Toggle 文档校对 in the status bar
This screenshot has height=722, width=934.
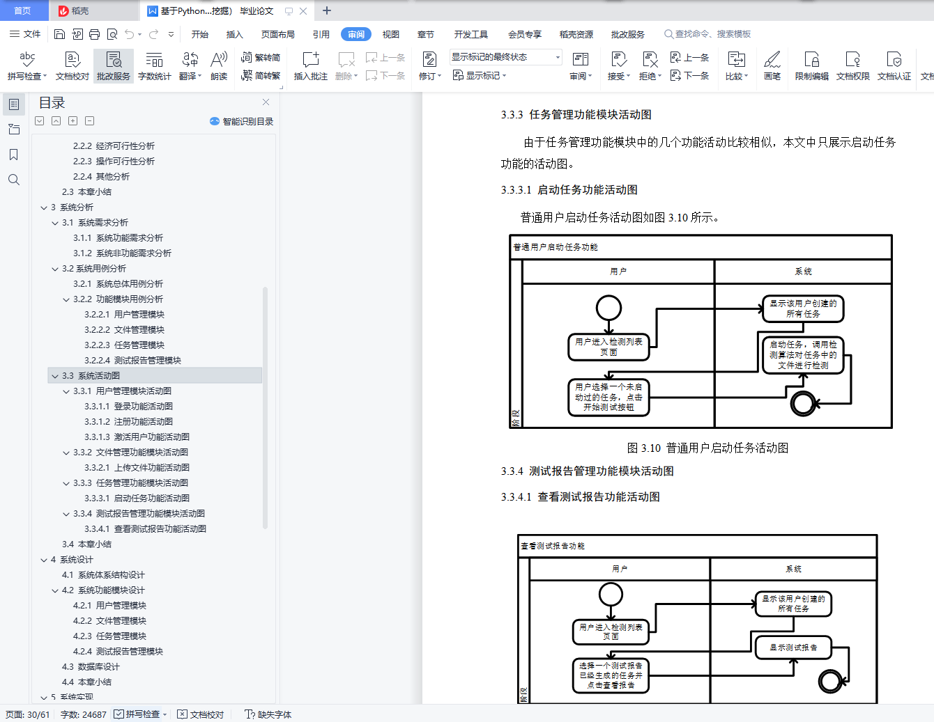201,714
